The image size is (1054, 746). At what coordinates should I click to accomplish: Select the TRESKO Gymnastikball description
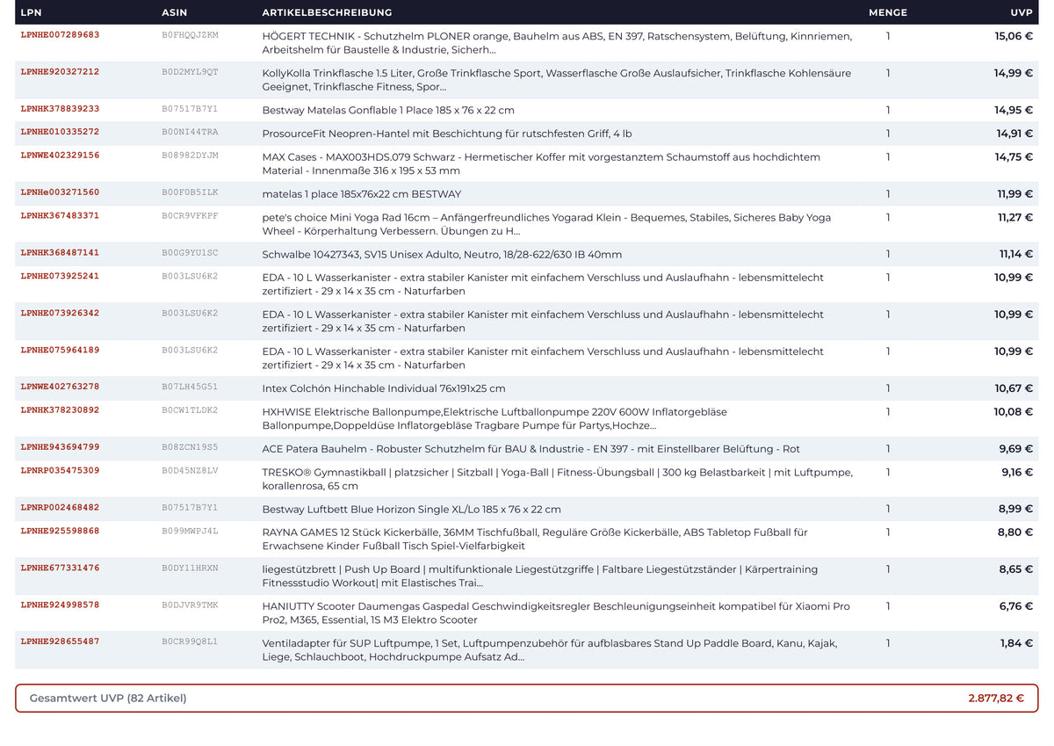tap(557, 479)
